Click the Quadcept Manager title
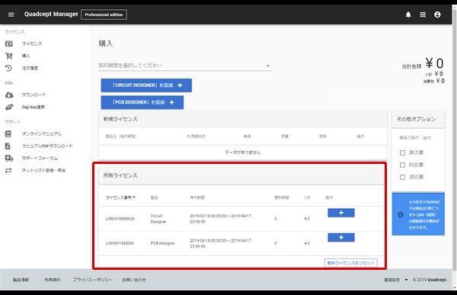The image size is (457, 295). (x=51, y=14)
